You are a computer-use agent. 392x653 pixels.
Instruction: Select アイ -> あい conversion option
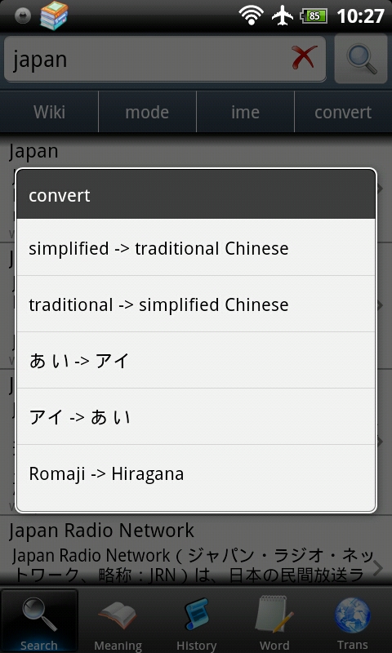(x=196, y=416)
